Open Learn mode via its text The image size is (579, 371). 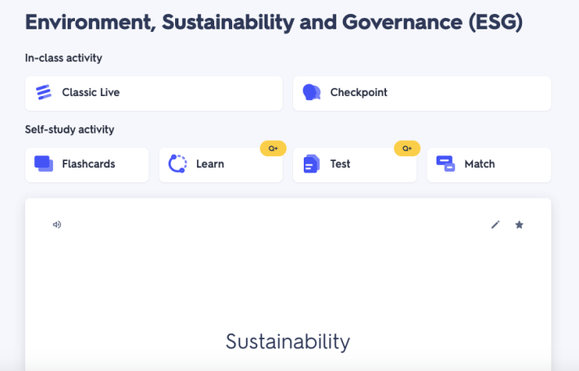coord(210,164)
